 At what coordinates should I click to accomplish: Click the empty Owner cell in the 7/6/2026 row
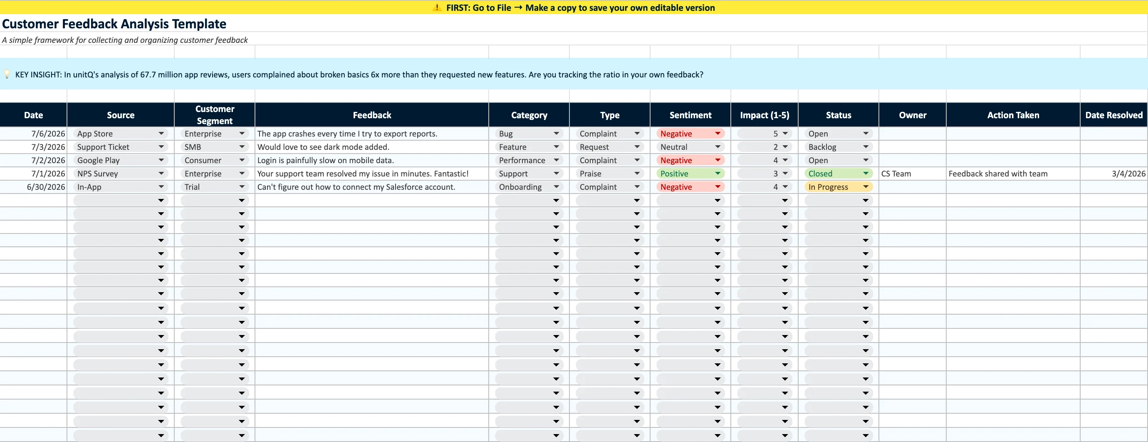coord(912,133)
